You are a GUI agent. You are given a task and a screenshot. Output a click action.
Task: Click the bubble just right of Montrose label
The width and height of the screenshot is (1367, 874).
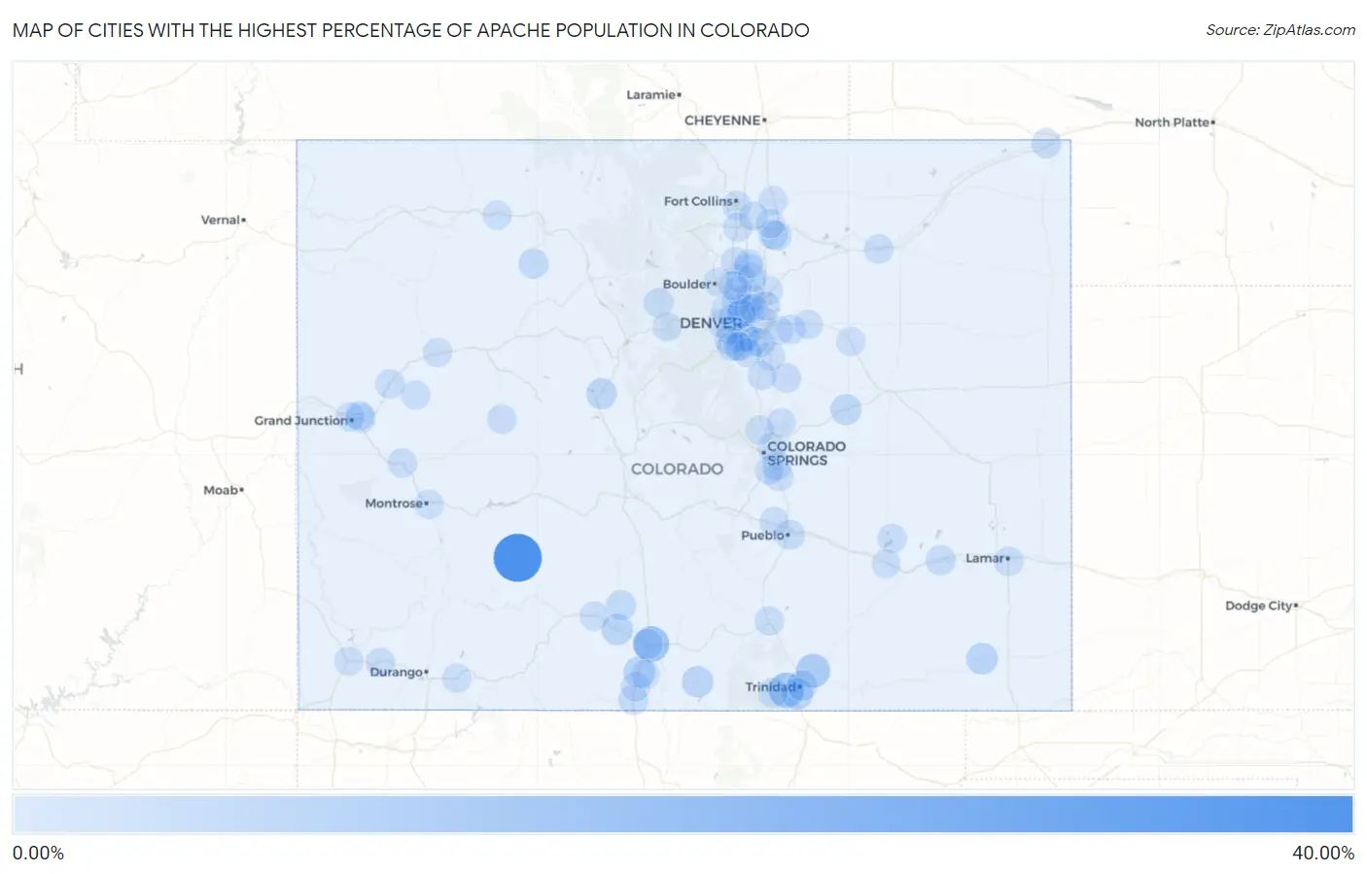click(429, 504)
